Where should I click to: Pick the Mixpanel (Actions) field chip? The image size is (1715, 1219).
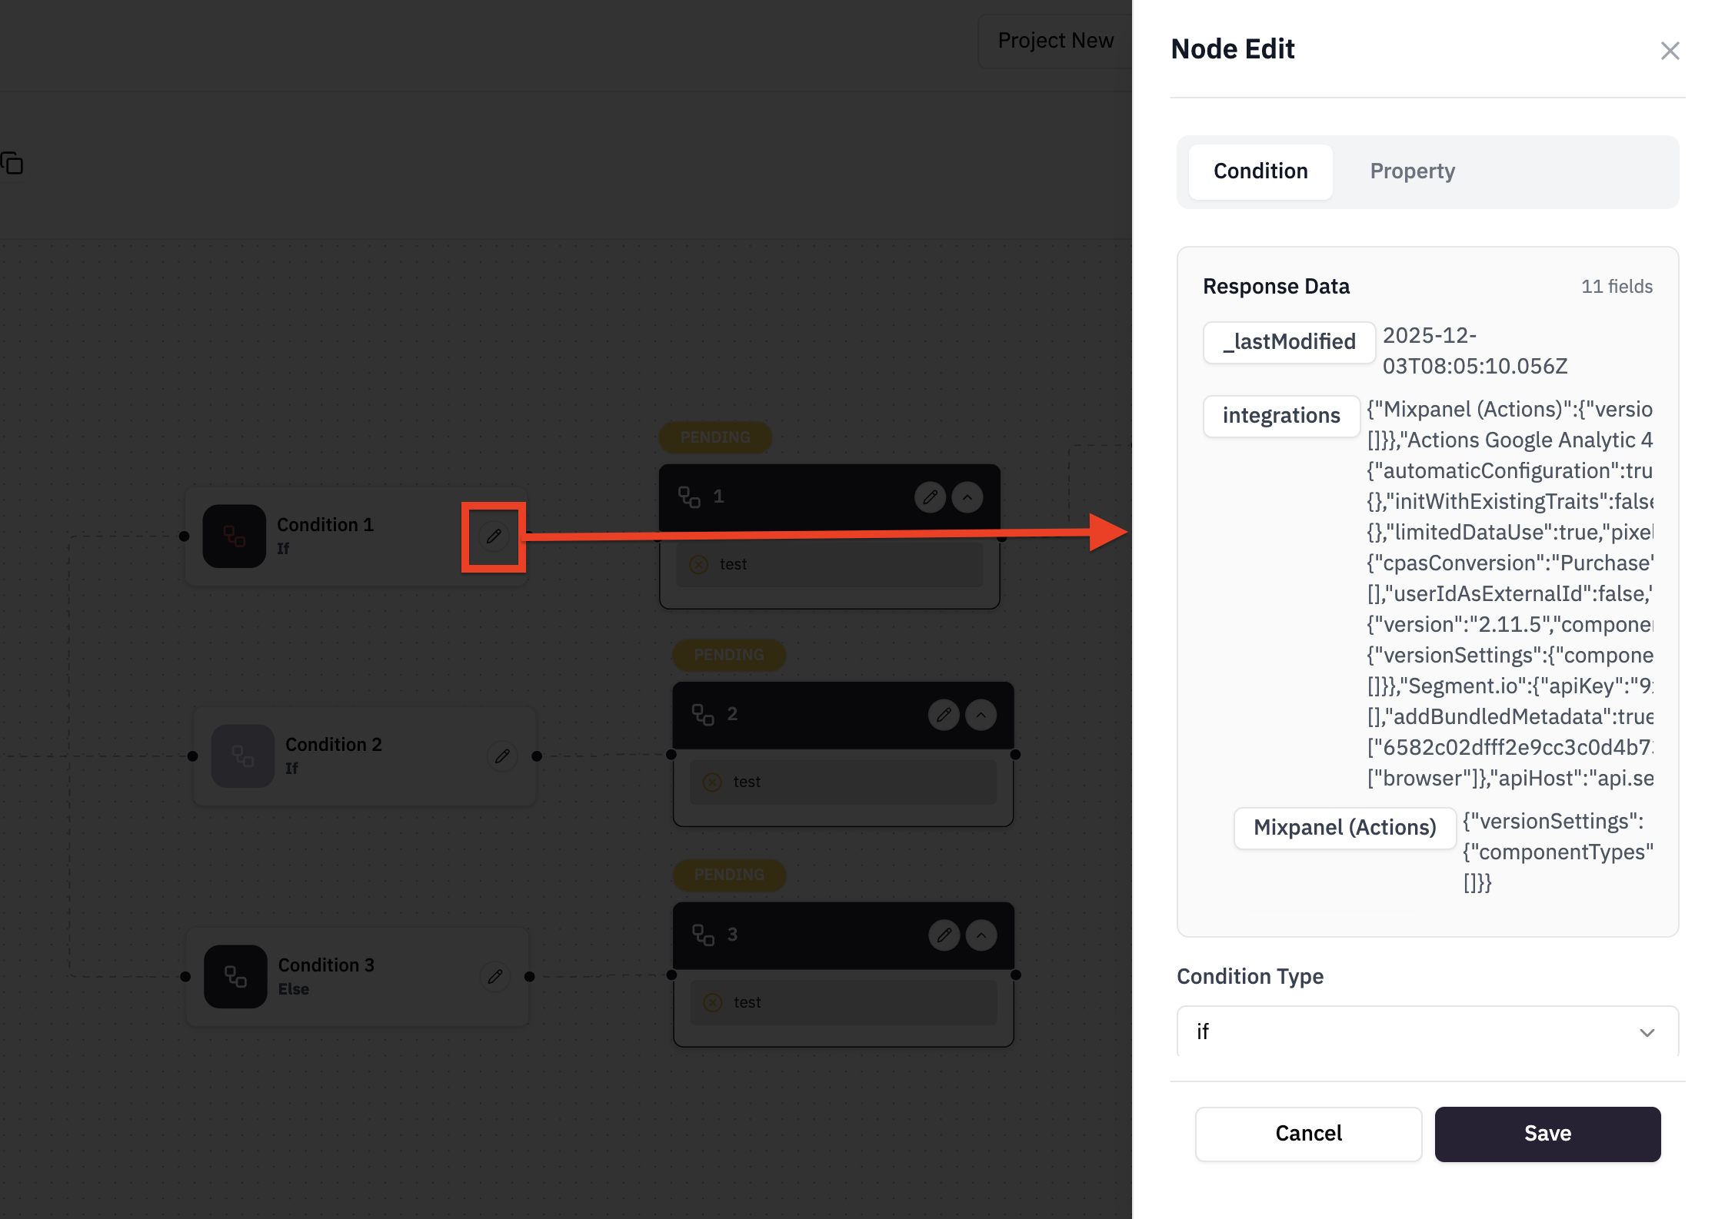1344,828
